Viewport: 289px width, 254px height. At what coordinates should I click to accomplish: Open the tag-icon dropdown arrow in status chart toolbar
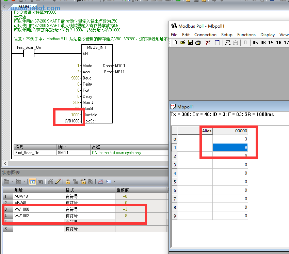(115, 182)
